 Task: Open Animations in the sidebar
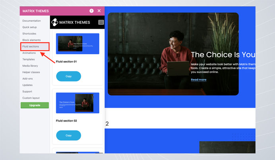click(29, 53)
